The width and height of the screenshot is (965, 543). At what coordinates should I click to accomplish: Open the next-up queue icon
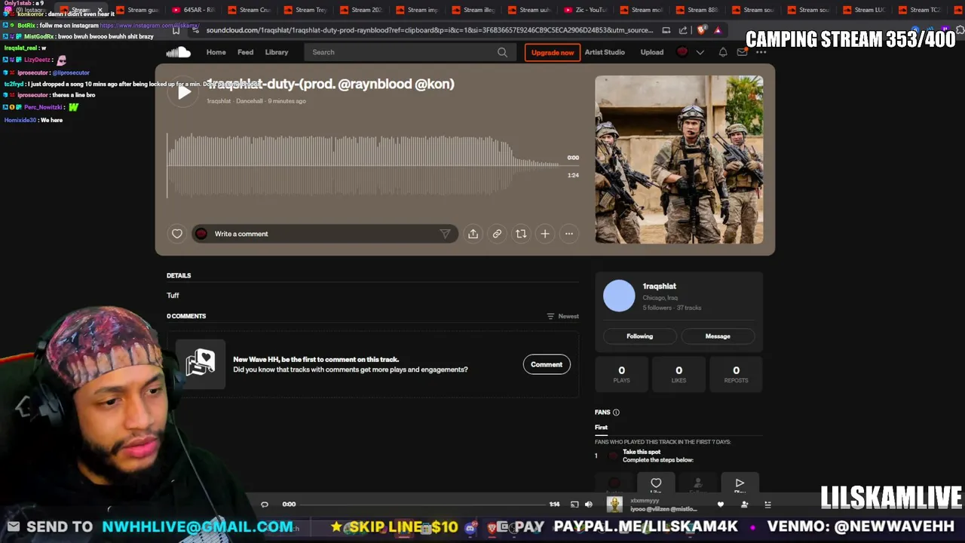click(767, 505)
